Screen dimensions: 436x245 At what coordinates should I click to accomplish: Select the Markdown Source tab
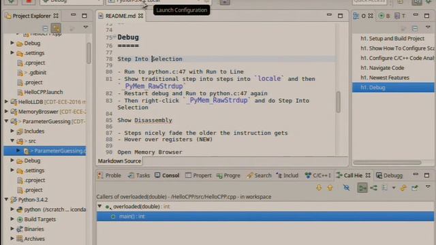119,161
